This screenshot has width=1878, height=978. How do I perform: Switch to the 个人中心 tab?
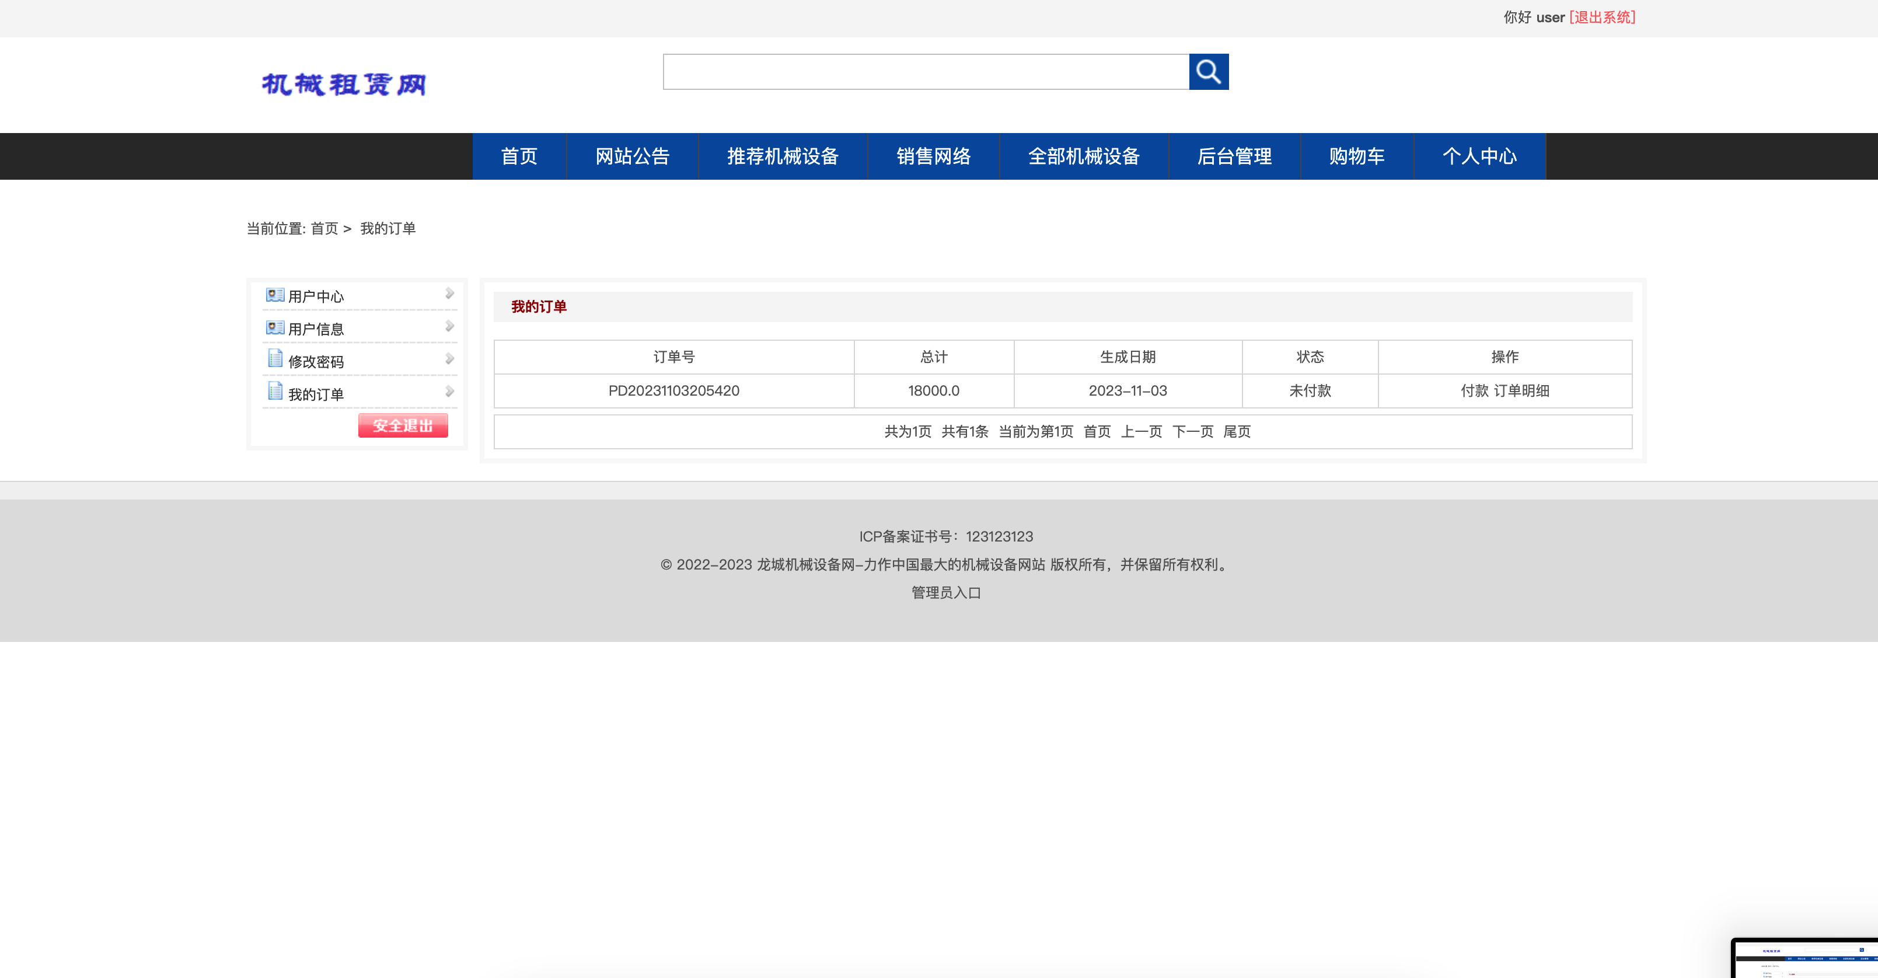point(1479,156)
